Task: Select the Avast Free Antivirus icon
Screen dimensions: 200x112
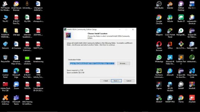Action: click(x=5, y=100)
